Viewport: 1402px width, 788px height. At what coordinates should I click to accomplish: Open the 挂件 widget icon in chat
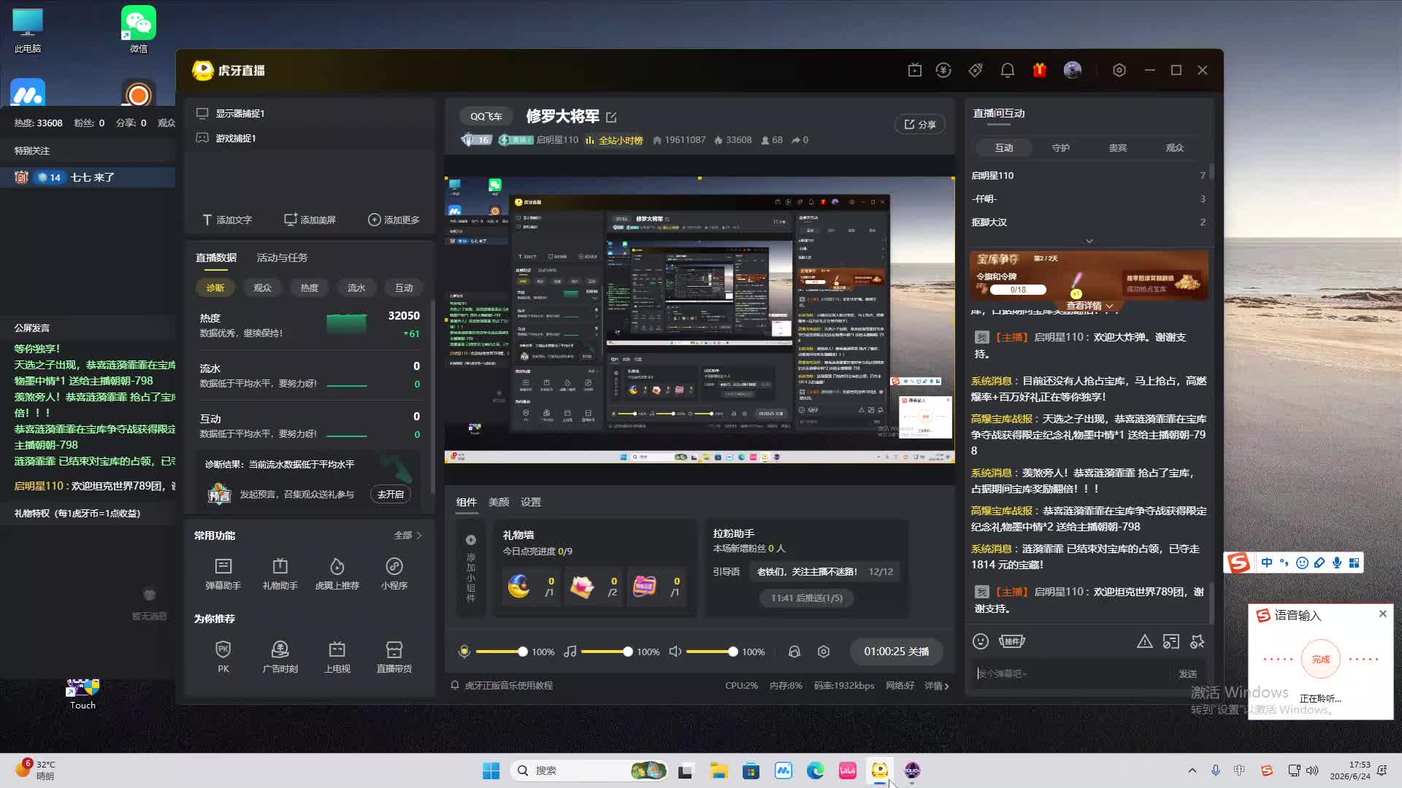(1012, 641)
